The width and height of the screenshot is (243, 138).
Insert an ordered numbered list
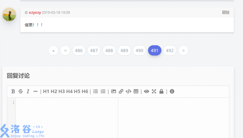pyautogui.click(x=103, y=91)
